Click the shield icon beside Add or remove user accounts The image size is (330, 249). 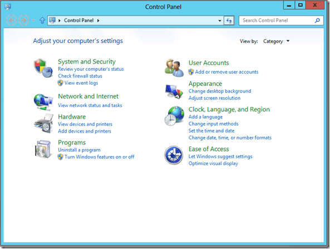point(191,72)
